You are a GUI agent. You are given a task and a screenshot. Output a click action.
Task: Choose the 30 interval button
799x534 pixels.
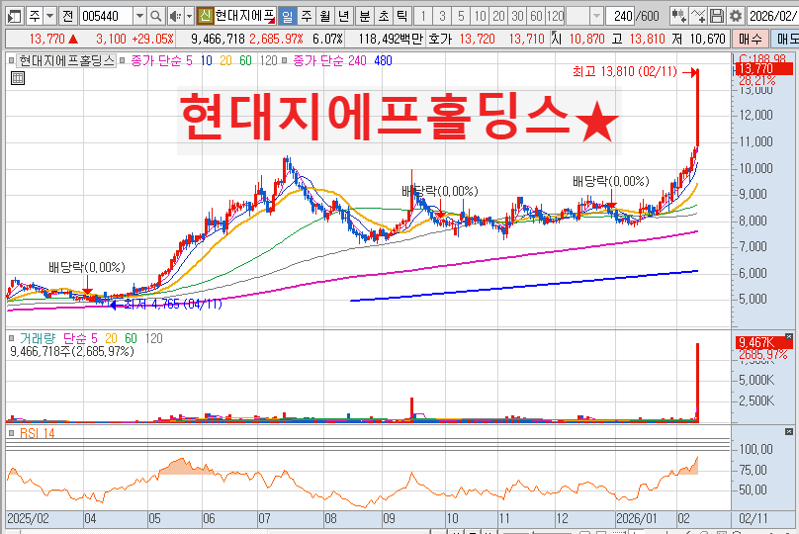point(517,16)
